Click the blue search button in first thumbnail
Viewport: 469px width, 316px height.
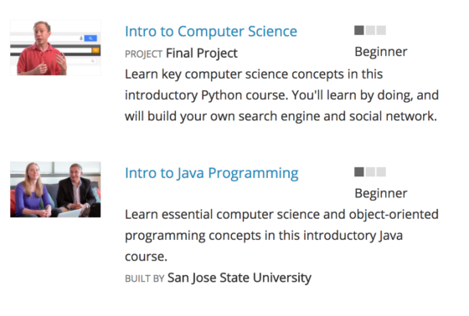coord(90,38)
